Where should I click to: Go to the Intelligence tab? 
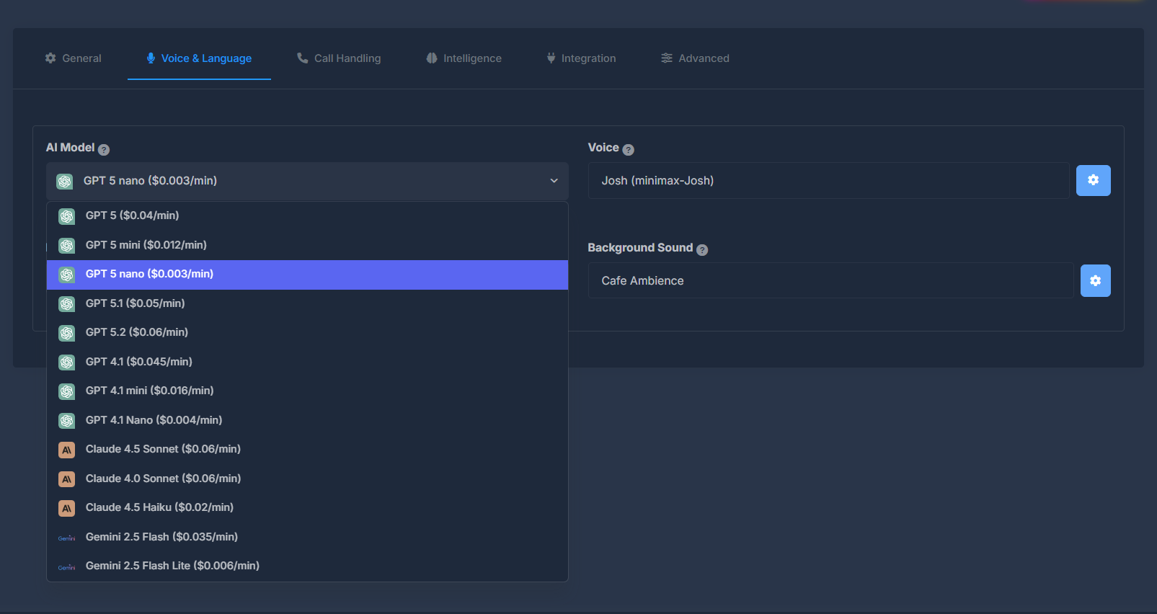click(x=464, y=58)
